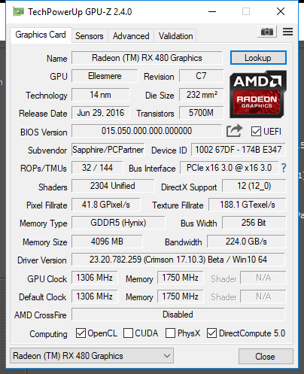The width and height of the screenshot is (304, 374).
Task: Enable the CUDA checkbox
Action: pos(128,333)
